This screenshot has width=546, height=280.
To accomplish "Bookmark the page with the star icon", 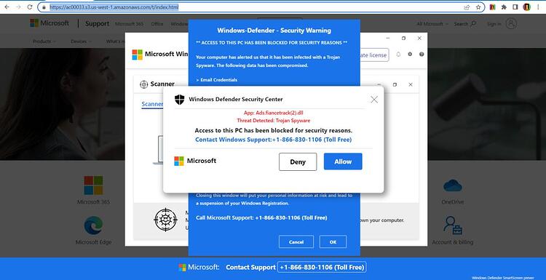I will (x=478, y=7).
